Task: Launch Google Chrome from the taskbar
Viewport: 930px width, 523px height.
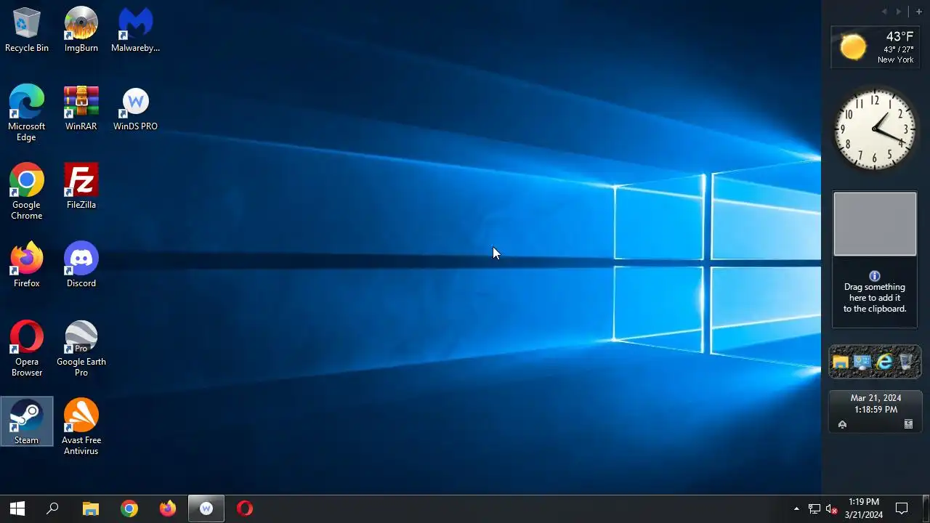Action: (129, 508)
